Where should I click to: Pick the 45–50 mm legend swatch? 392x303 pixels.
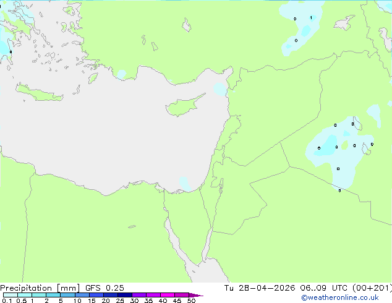tap(182, 295)
